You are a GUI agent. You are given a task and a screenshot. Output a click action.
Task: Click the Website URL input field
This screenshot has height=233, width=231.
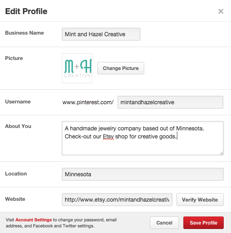pyautogui.click(x=117, y=200)
